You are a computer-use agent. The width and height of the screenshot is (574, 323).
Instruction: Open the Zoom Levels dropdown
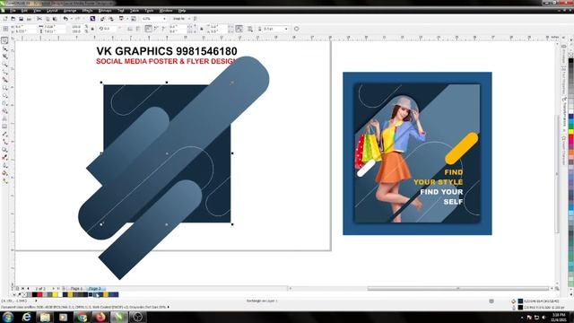pyautogui.click(x=164, y=19)
